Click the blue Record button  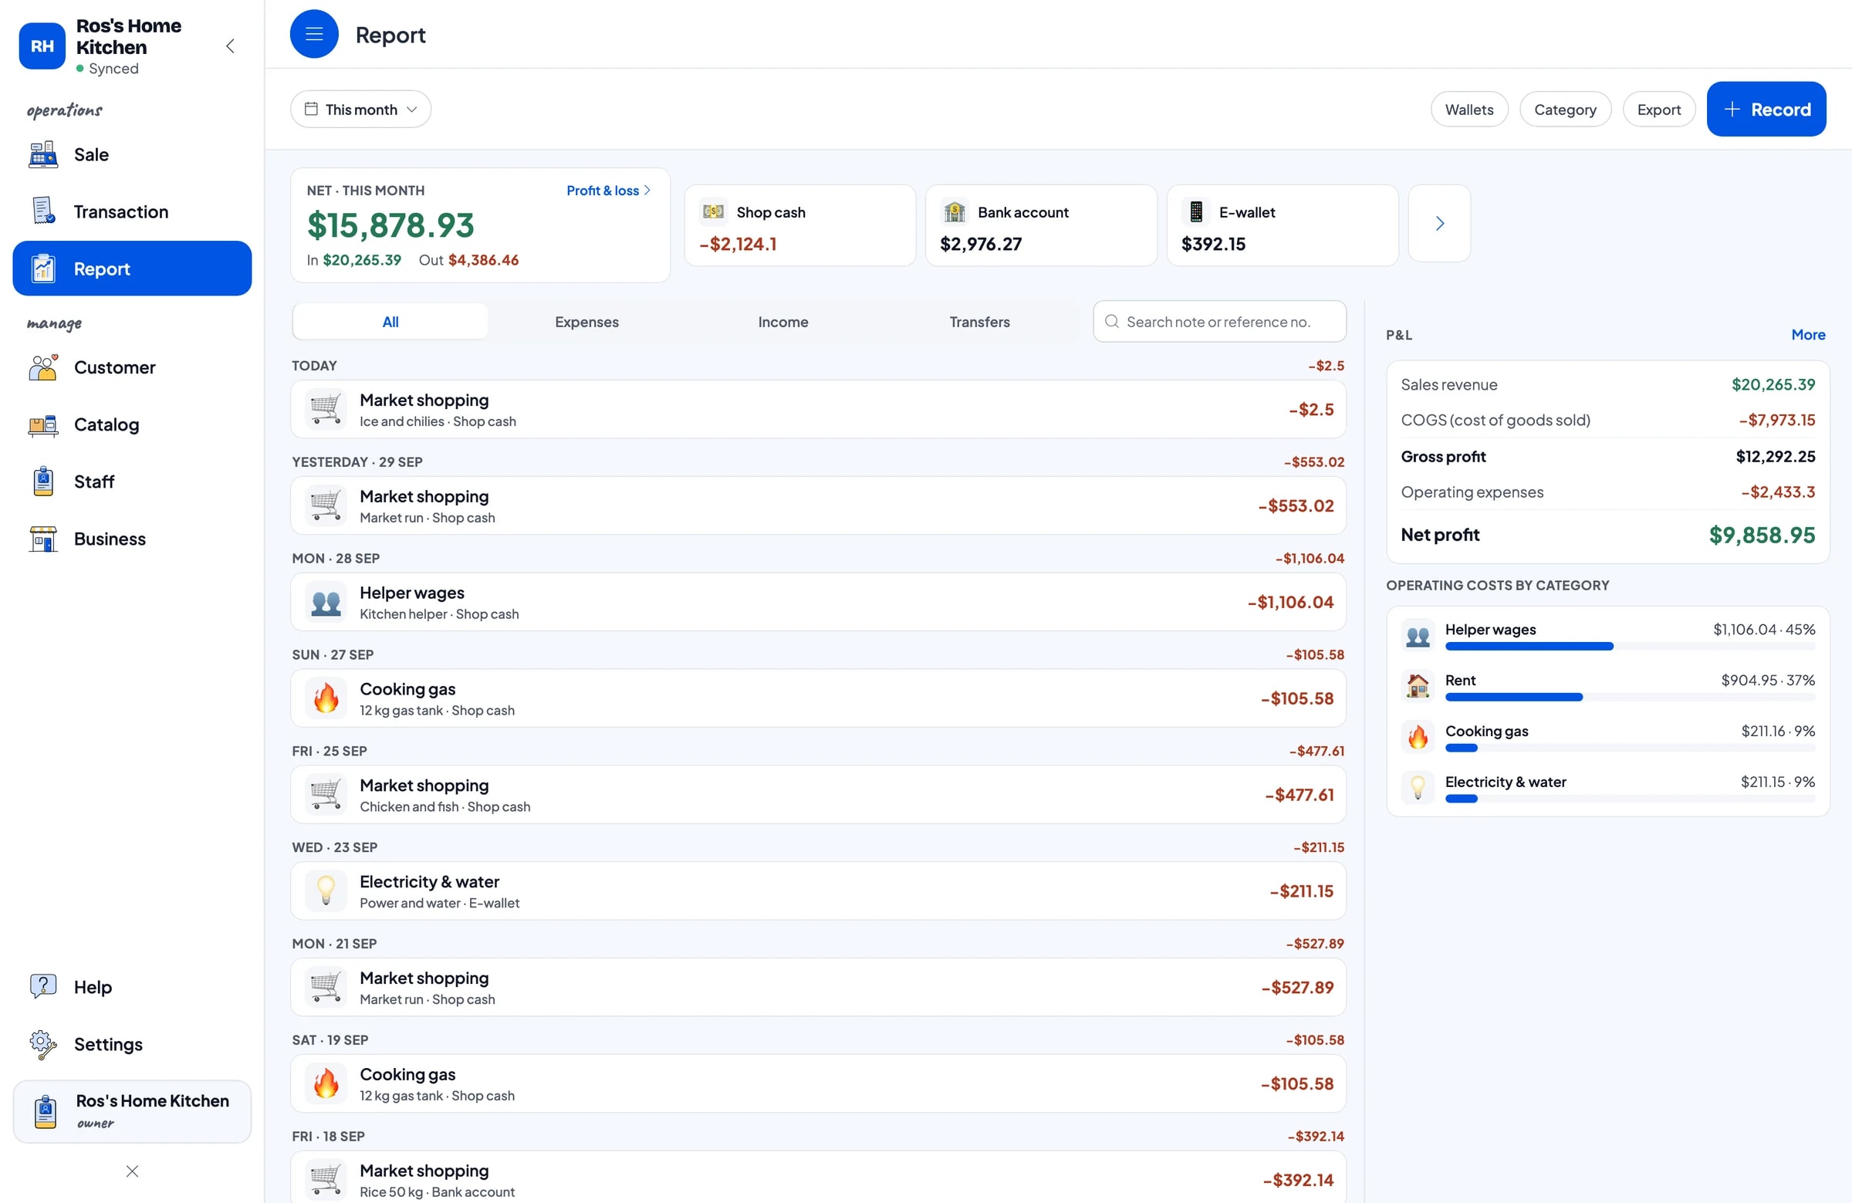[1766, 109]
